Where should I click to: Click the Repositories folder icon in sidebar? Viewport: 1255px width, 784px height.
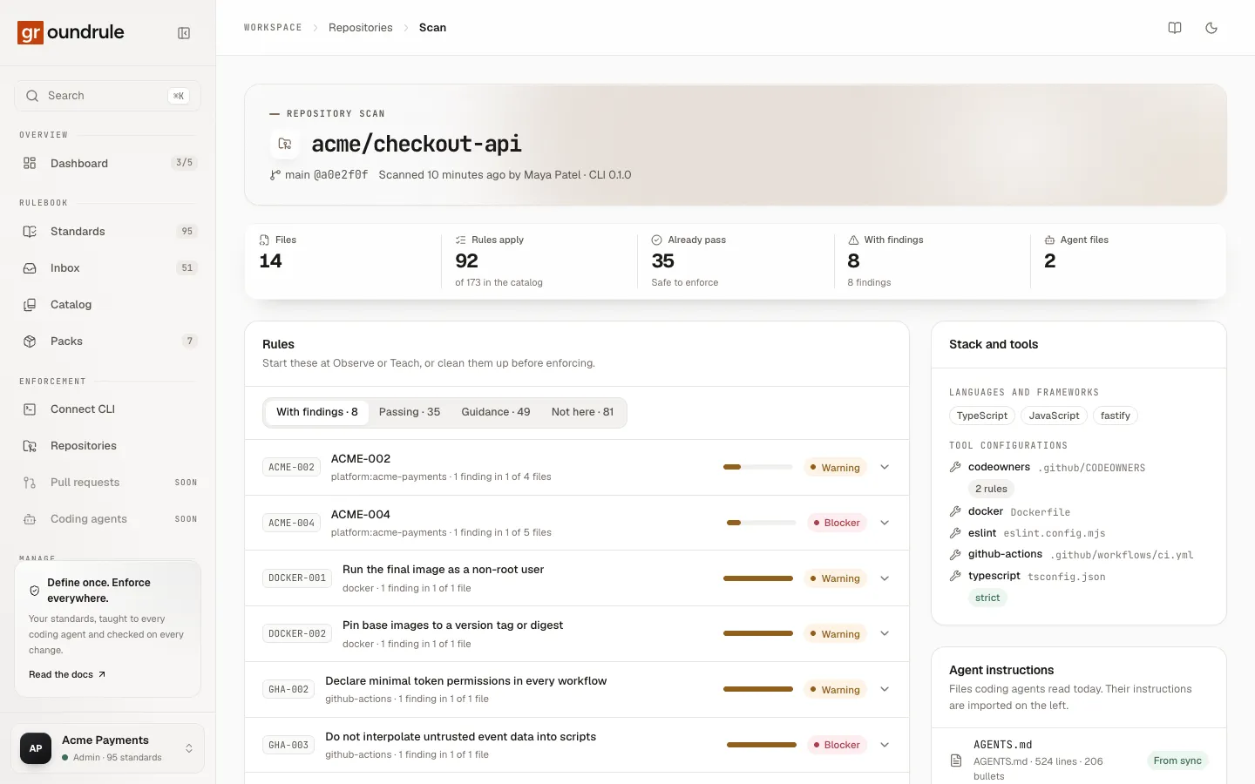click(x=30, y=446)
